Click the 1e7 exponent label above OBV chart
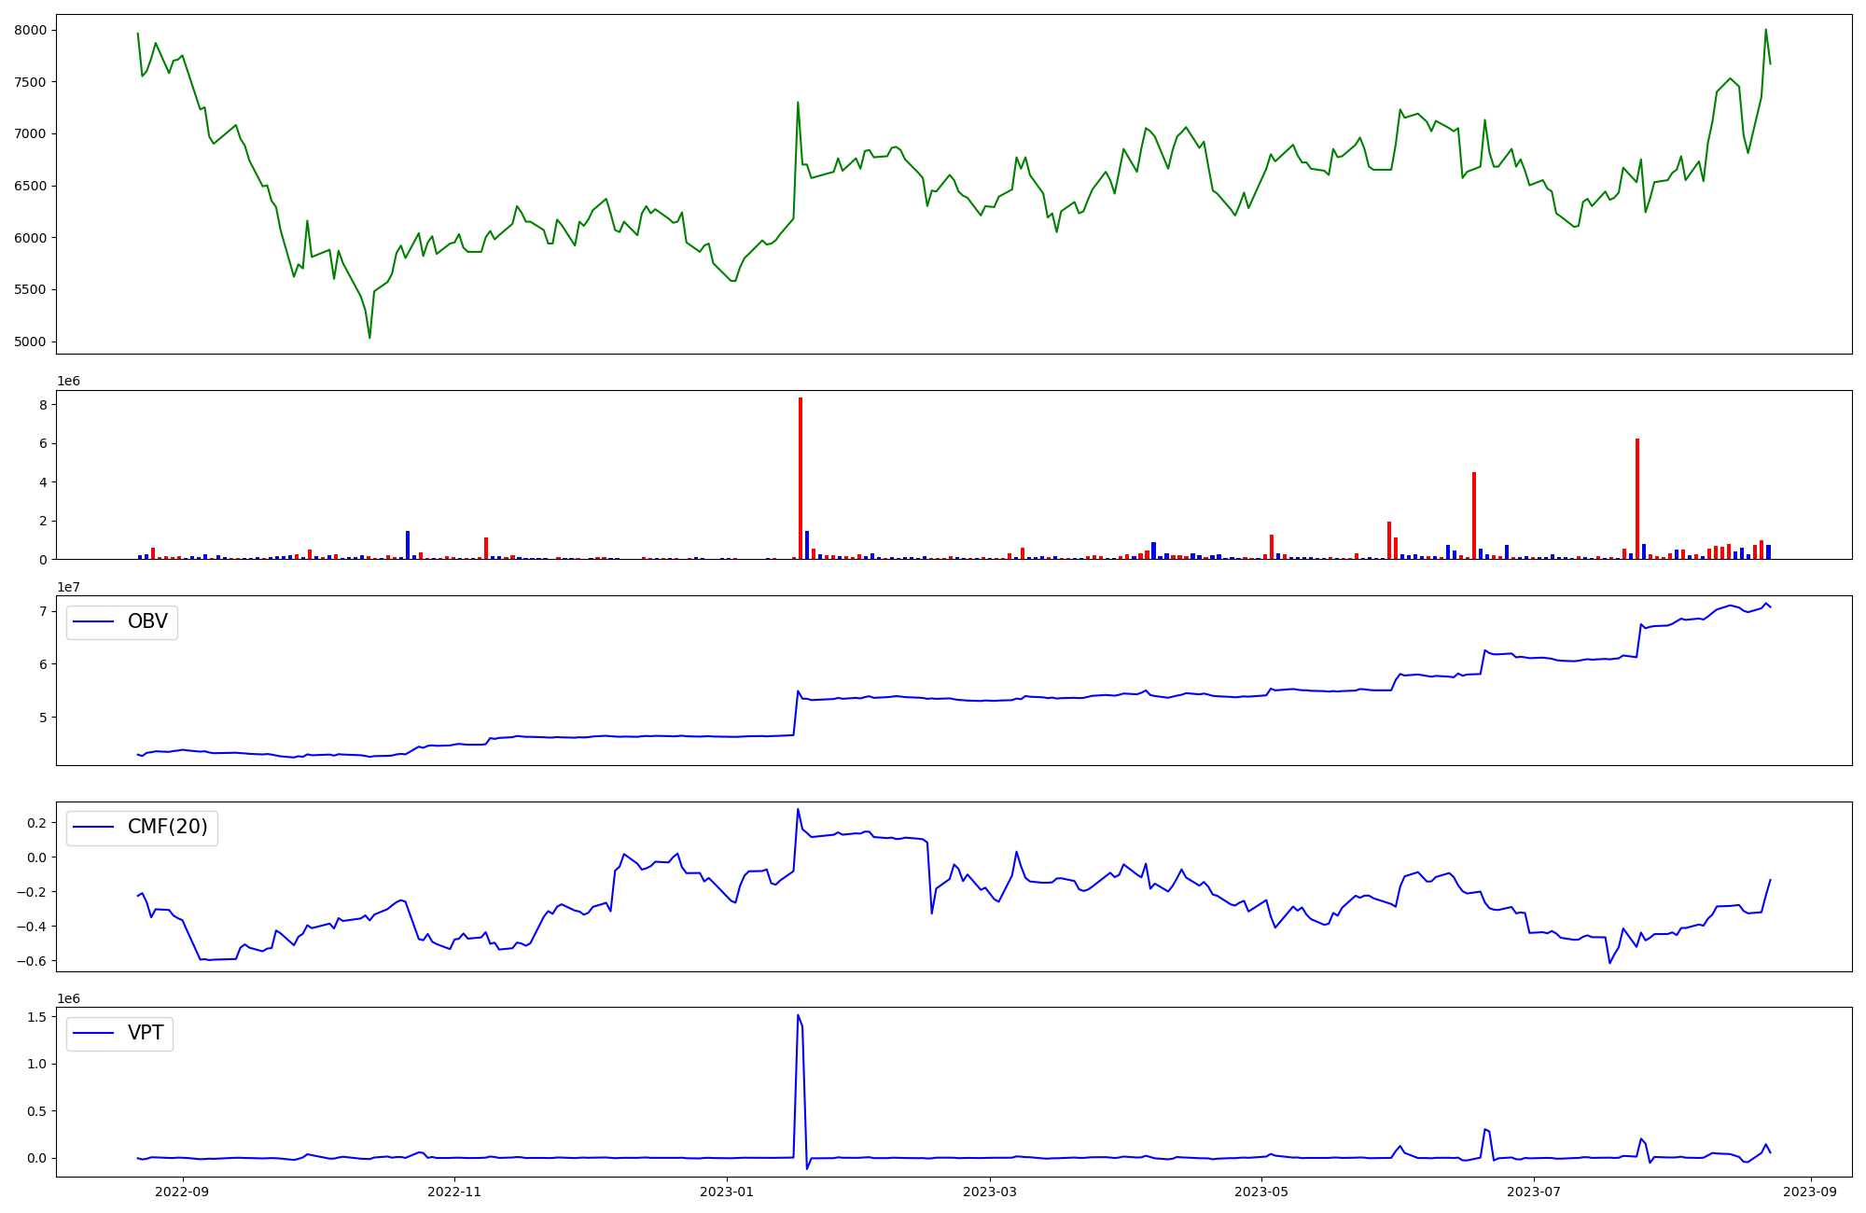This screenshot has width=1866, height=1213. [x=68, y=587]
